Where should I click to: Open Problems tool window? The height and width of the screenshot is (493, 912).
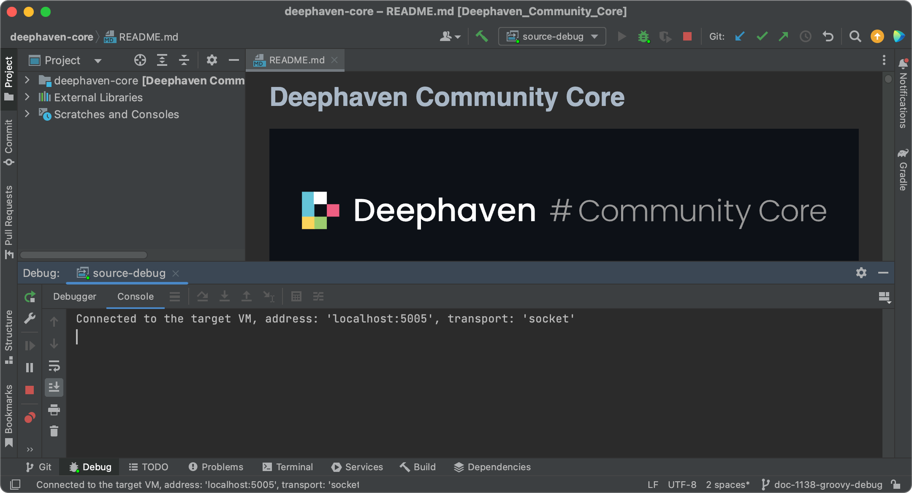pyautogui.click(x=216, y=467)
